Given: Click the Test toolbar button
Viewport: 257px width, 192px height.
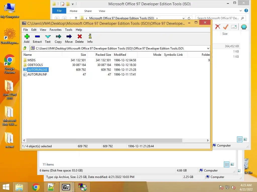Looking at the screenshot, I should pos(48,39).
